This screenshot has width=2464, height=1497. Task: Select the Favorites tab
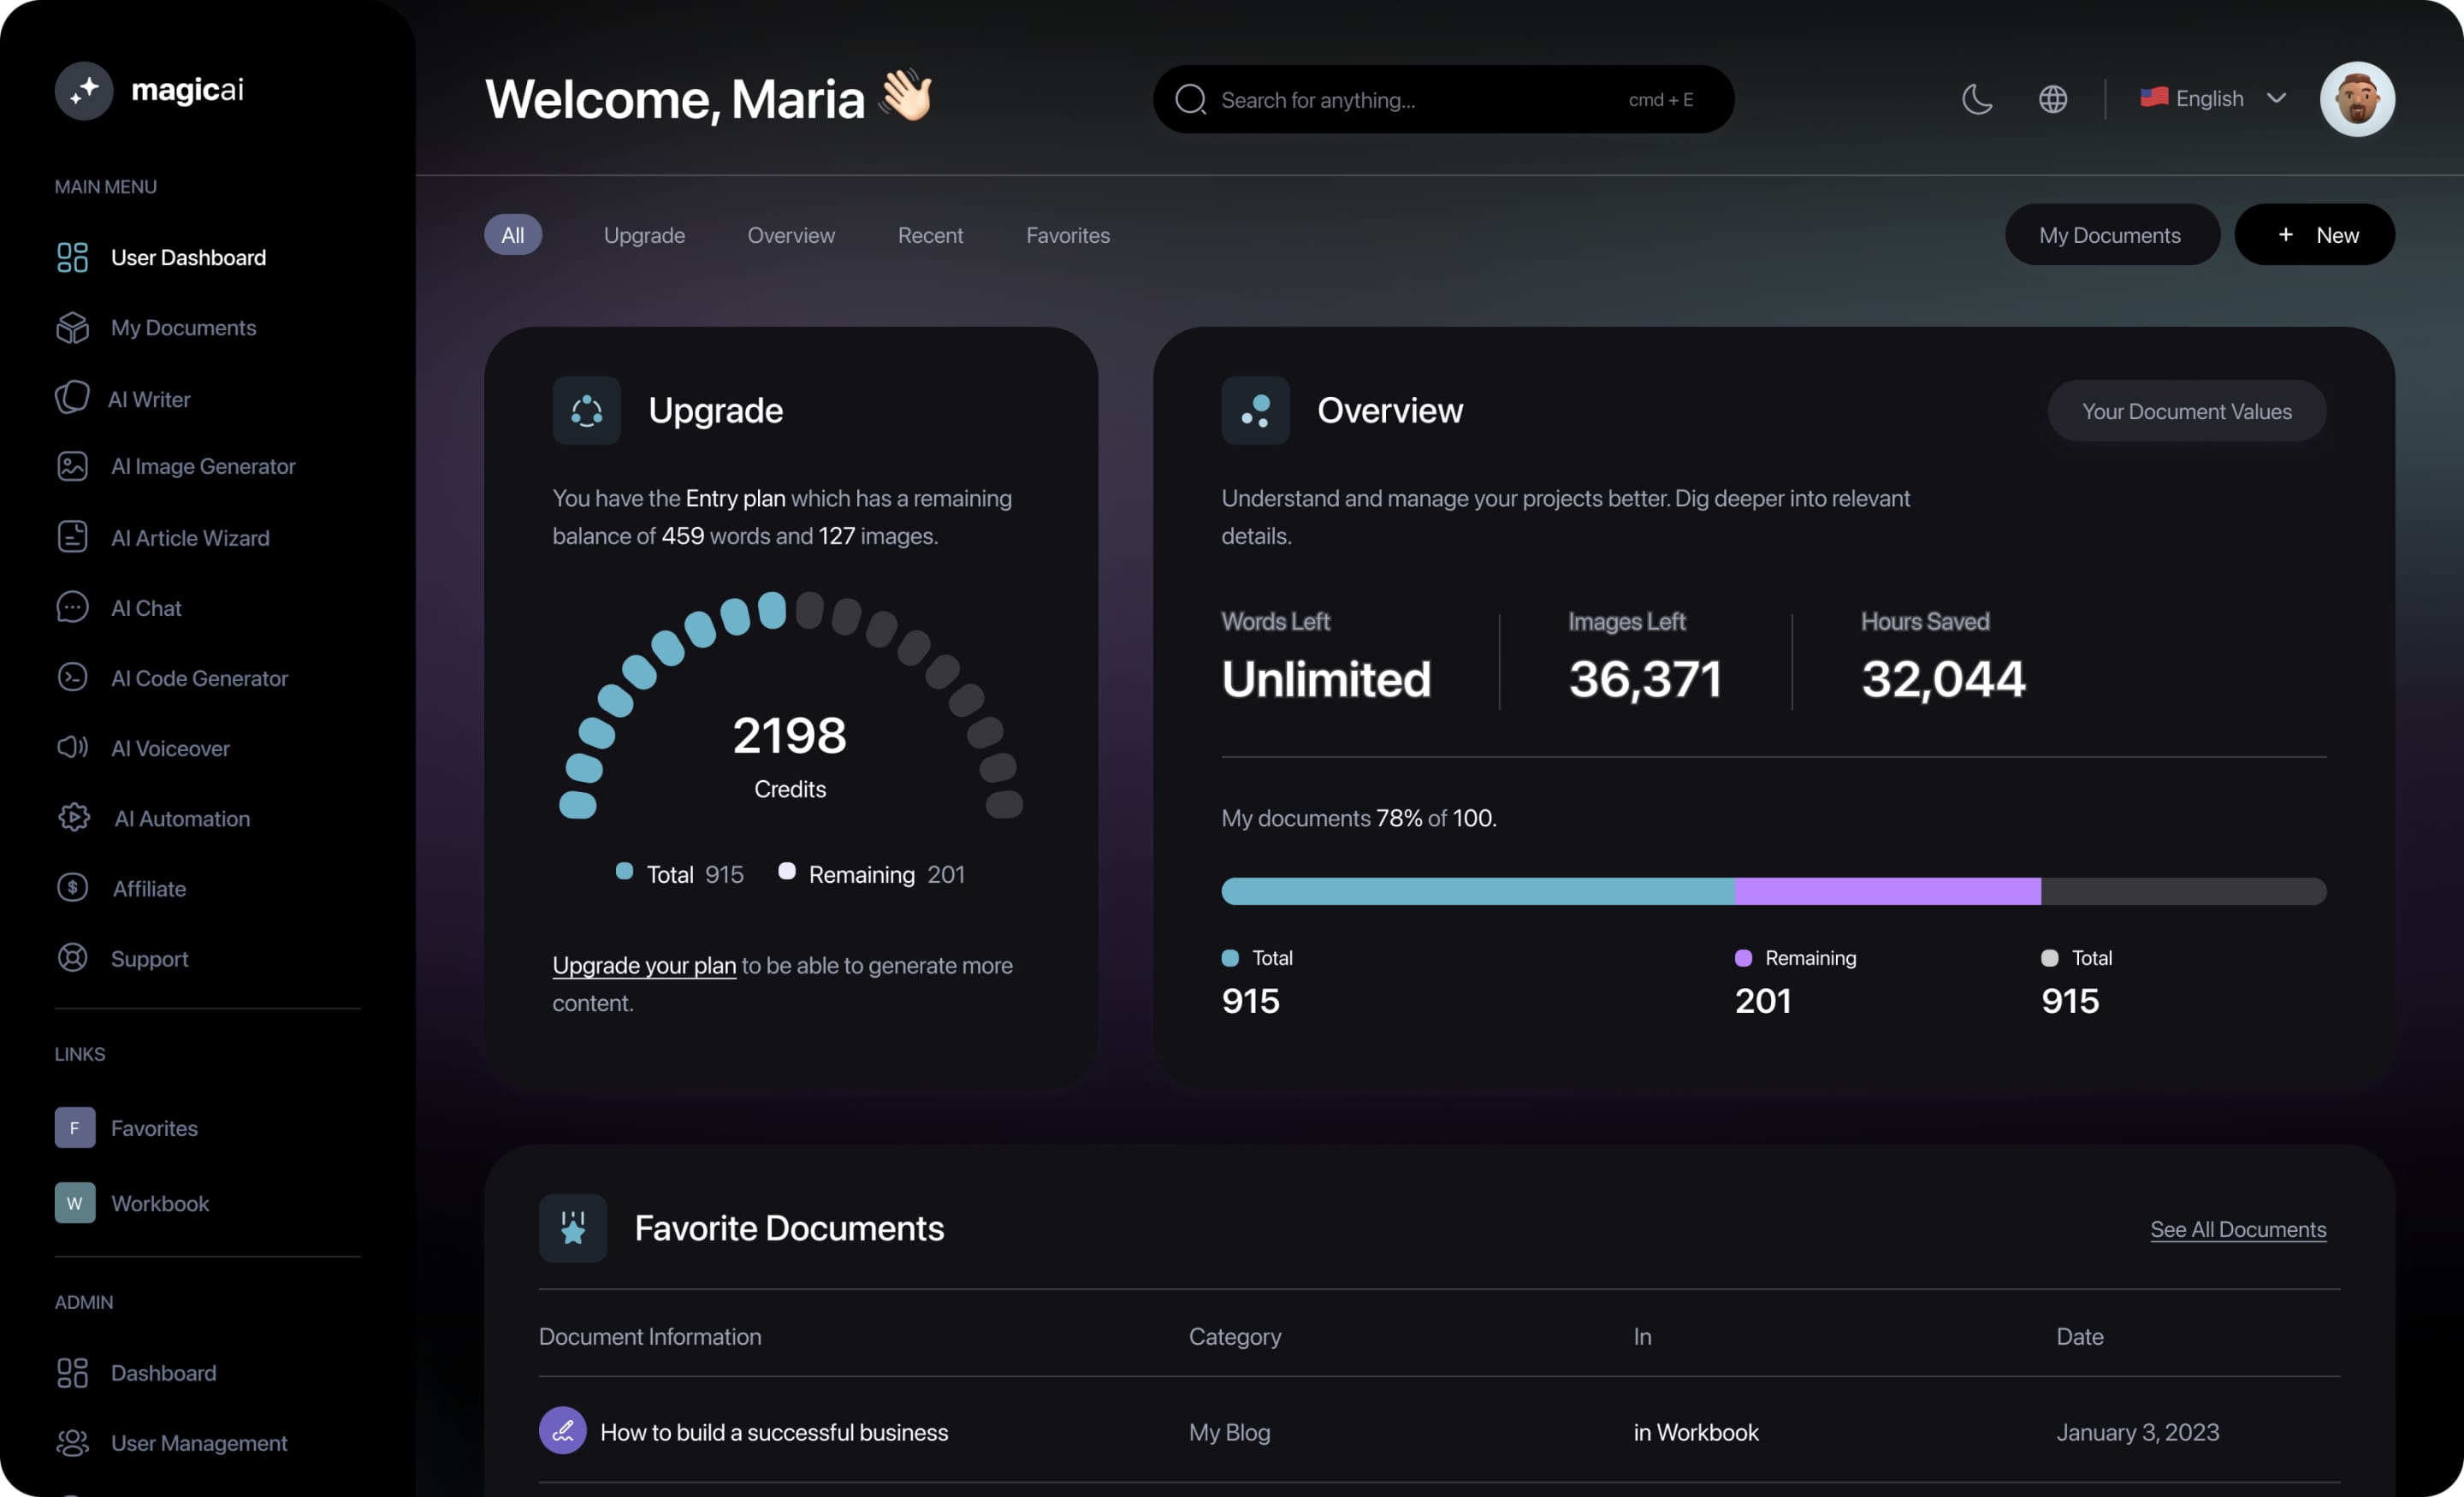(1069, 234)
